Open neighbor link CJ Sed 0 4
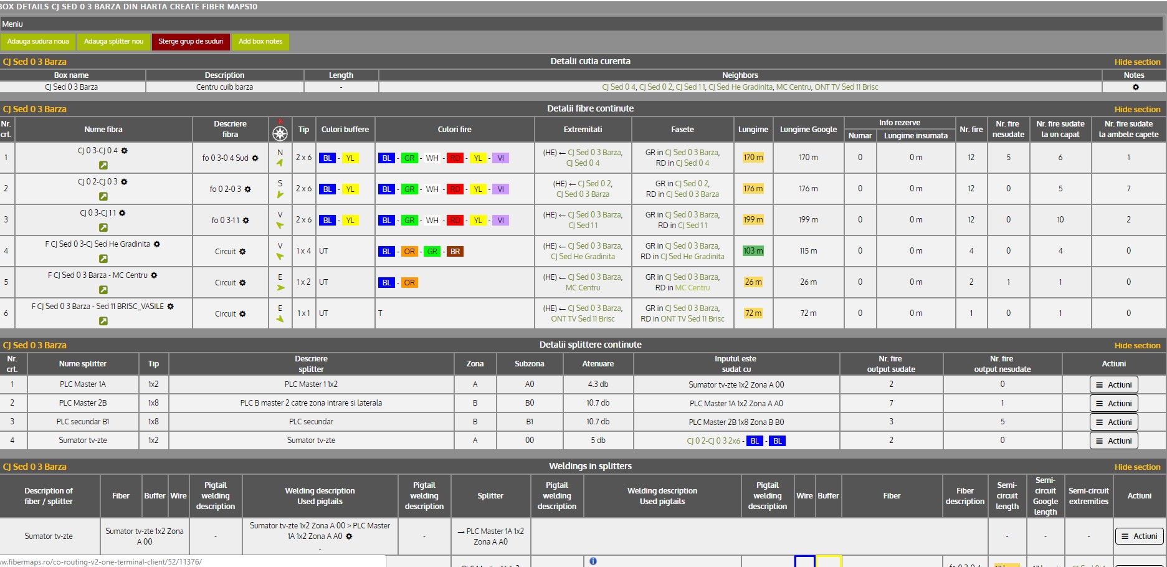Image resolution: width=1167 pixels, height=567 pixels. (x=618, y=87)
